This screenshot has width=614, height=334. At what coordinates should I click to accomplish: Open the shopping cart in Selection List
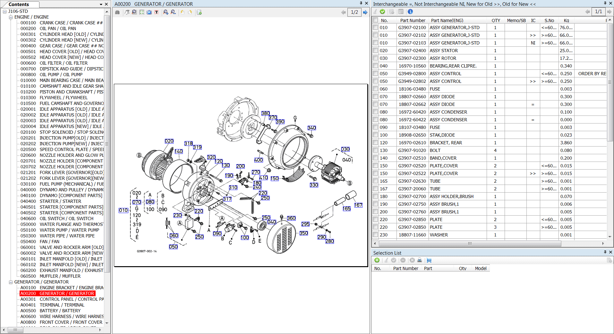(x=429, y=260)
